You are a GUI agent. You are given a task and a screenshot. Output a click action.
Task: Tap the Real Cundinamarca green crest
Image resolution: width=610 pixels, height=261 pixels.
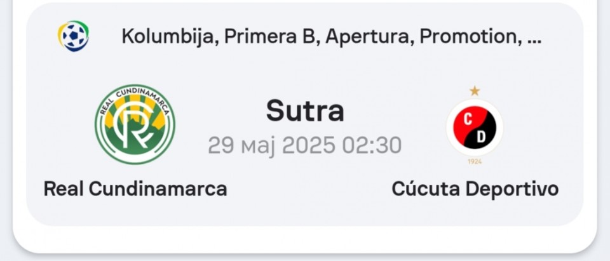click(x=135, y=124)
